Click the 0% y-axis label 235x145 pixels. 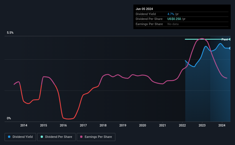(9, 118)
